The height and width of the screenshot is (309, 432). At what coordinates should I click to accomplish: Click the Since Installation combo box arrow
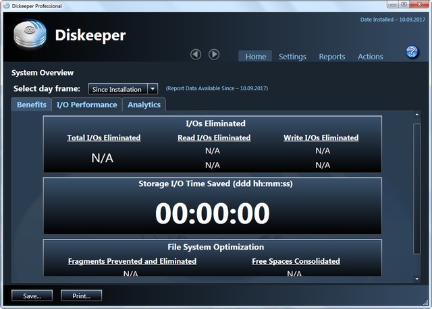[153, 89]
